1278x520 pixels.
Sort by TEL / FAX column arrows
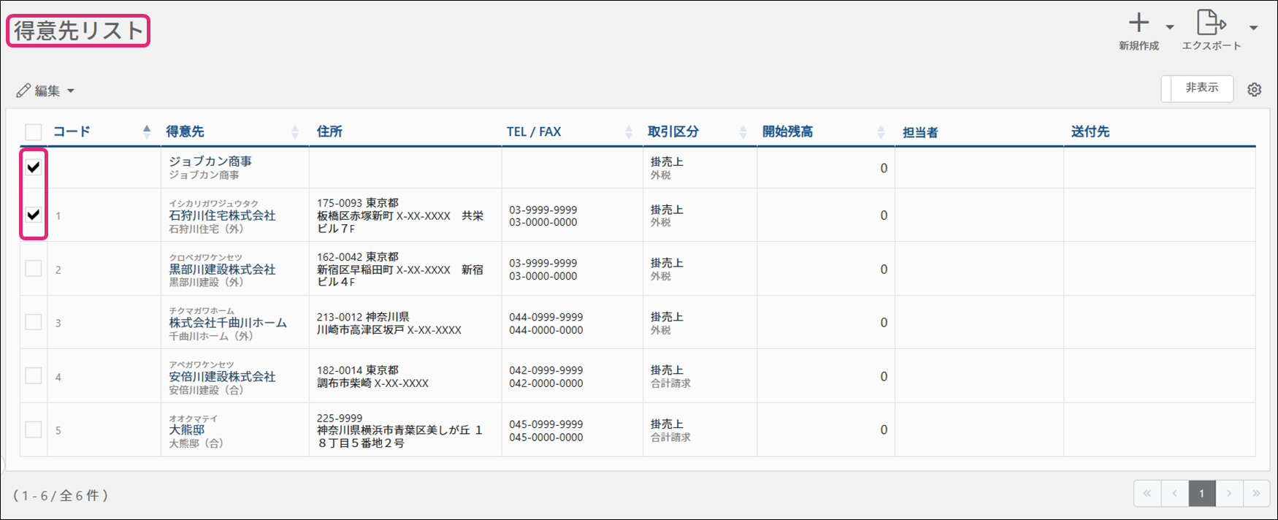629,132
